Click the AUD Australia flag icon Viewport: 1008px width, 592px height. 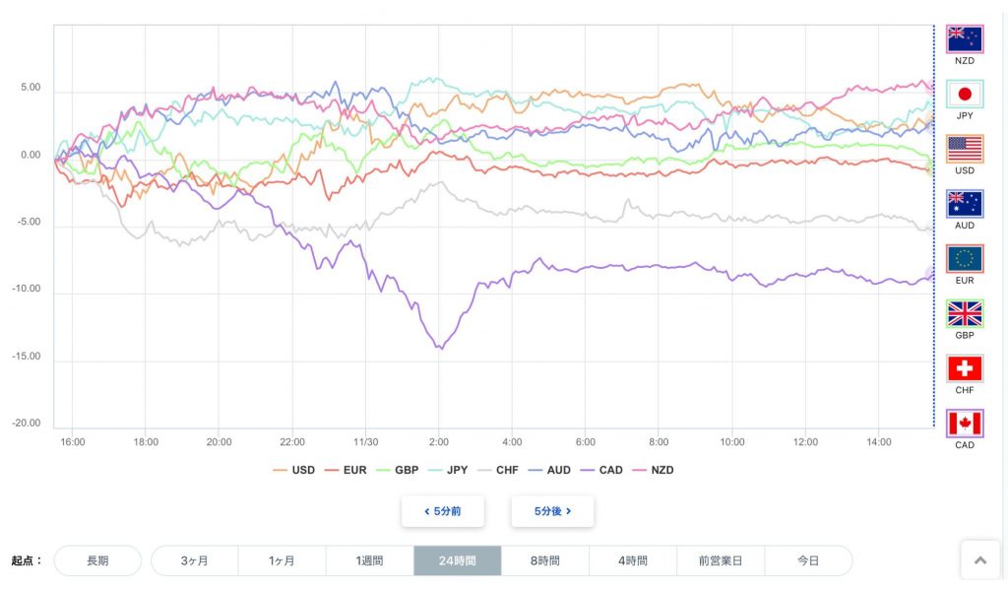pyautogui.click(x=965, y=204)
